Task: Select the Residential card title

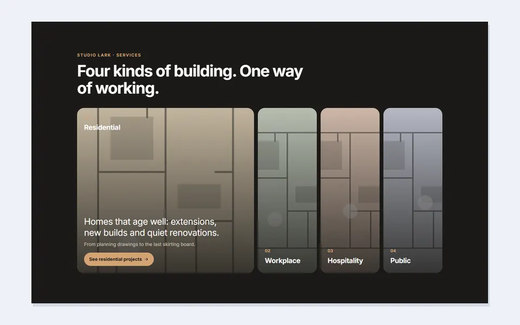Action: pyautogui.click(x=102, y=127)
